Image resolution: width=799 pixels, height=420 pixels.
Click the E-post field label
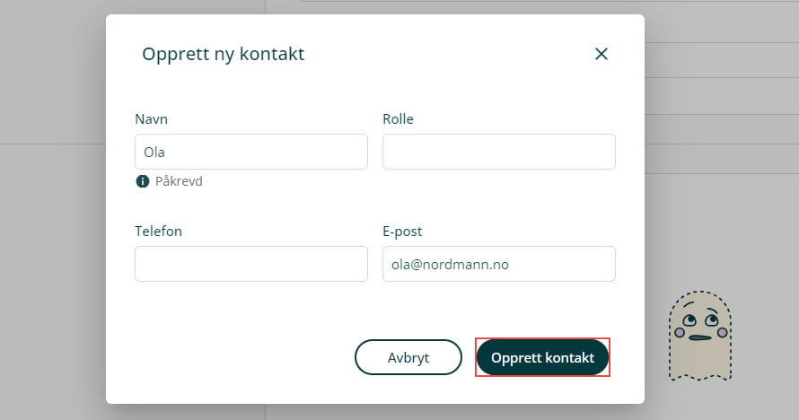click(x=402, y=232)
